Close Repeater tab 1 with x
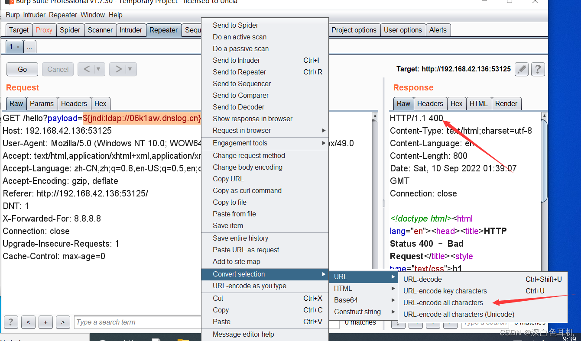The width and height of the screenshot is (581, 341). tap(18, 47)
